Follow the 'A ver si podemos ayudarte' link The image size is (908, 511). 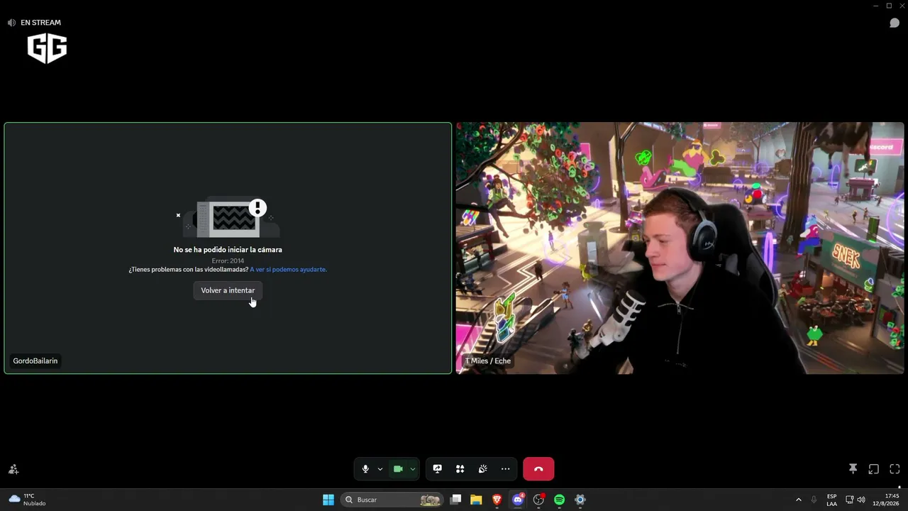coord(288,270)
